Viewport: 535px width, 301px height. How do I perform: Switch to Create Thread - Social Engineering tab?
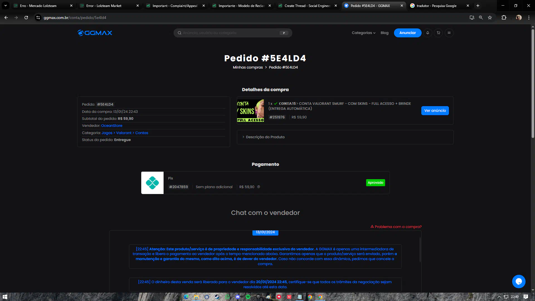click(x=307, y=6)
